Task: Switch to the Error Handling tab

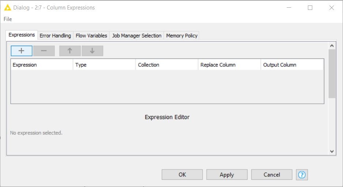Action: pos(55,35)
